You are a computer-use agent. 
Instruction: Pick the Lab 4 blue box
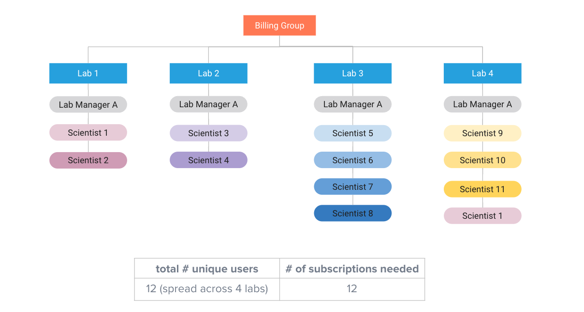(x=482, y=73)
